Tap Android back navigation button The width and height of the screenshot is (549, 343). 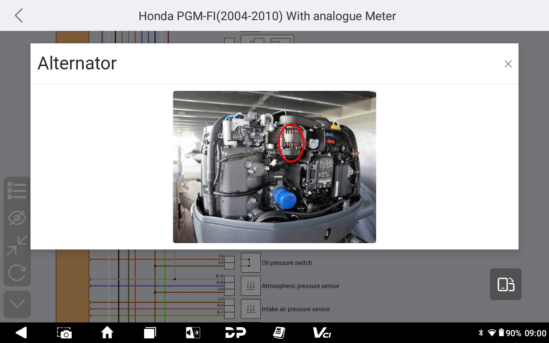[21, 333]
